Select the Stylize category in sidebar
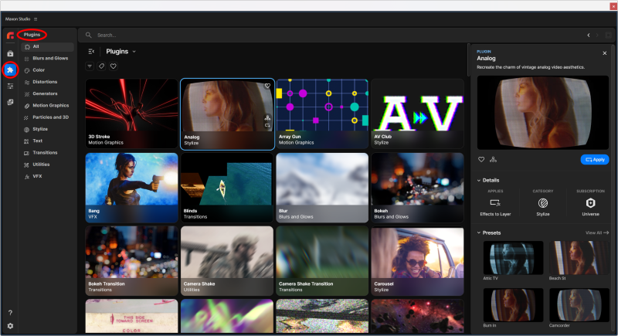This screenshot has height=336, width=618. point(47,129)
